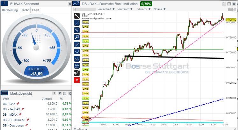Click the megaphone alert tool
Screen dimensions: 238x130
[x=77, y=73]
